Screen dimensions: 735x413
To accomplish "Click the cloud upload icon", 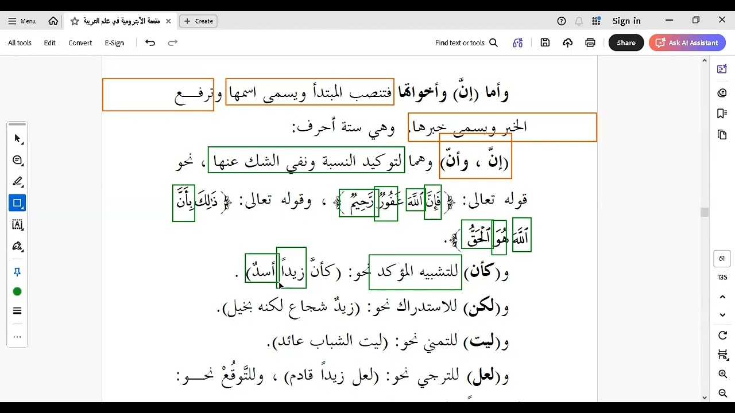I will coord(567,43).
